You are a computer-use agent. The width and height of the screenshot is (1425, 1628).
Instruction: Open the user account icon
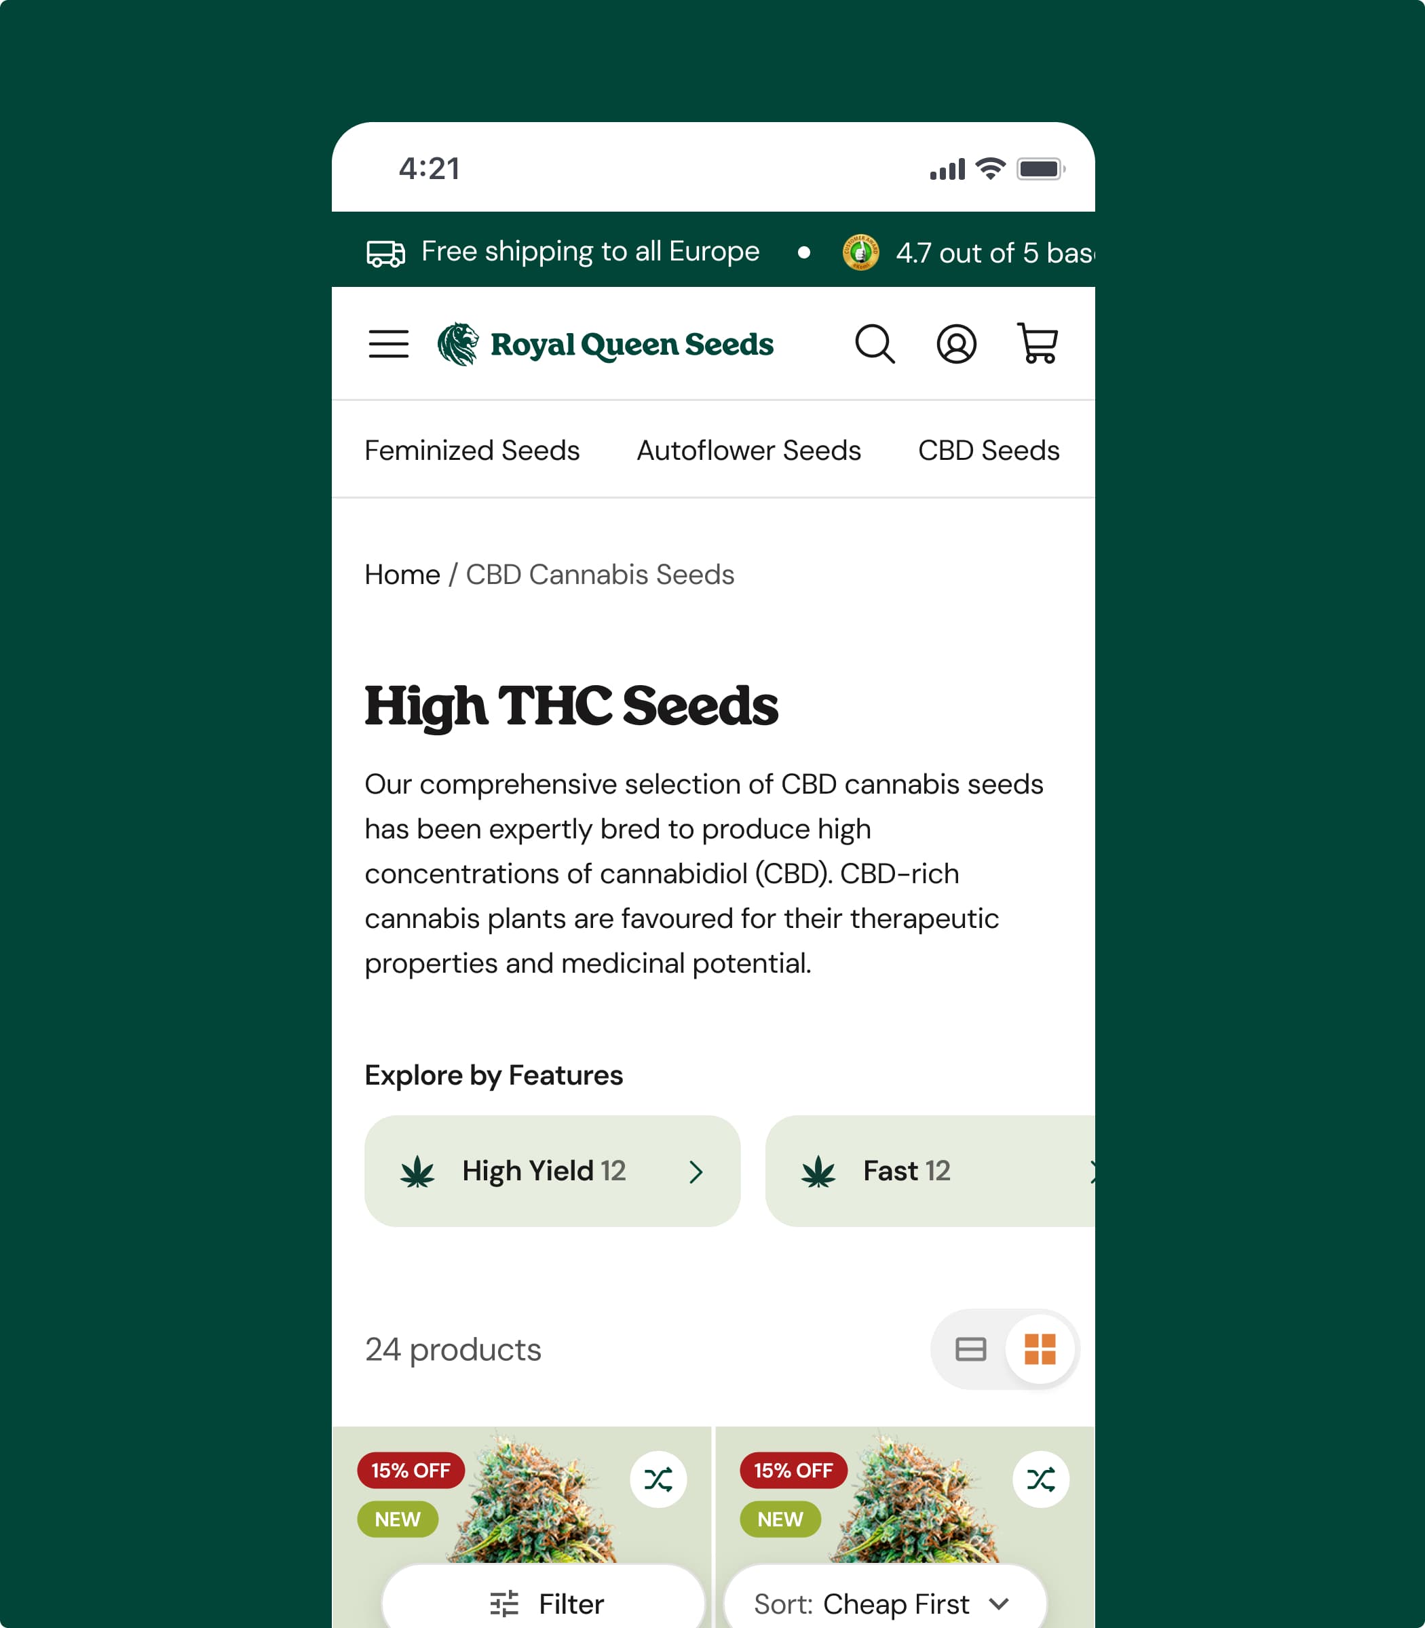956,344
